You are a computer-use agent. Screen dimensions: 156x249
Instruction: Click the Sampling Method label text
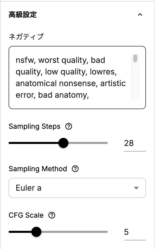click(x=38, y=169)
